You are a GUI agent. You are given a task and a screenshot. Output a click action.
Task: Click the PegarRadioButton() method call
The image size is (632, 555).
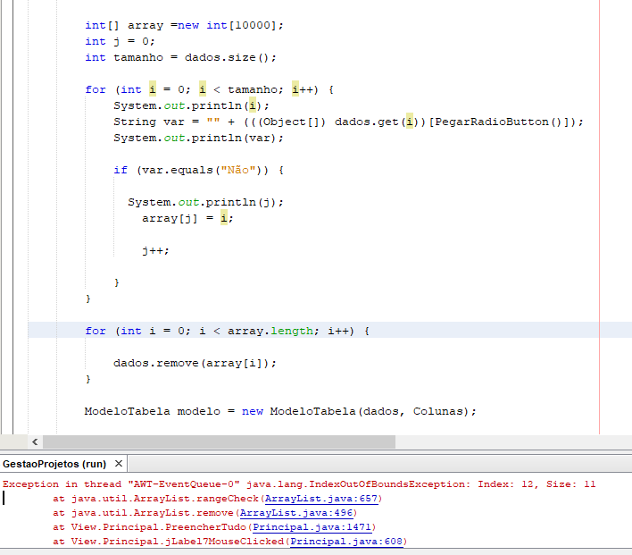[x=498, y=122]
